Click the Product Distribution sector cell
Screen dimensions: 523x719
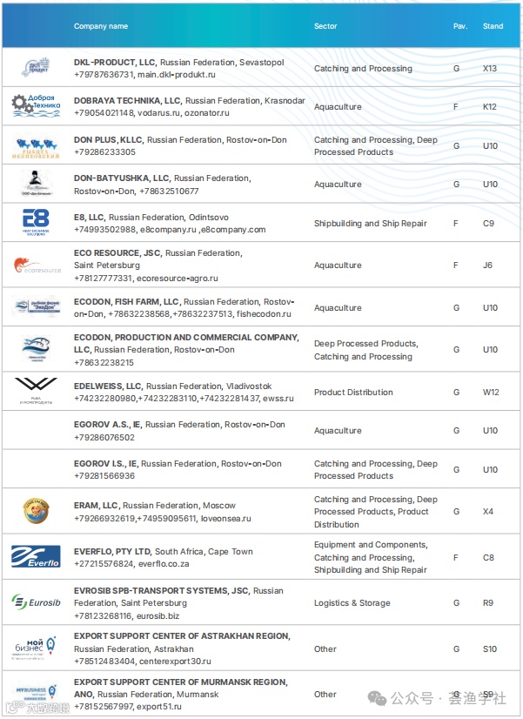[353, 392]
